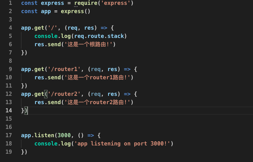Image resolution: width=253 pixels, height=162 pixels.
Task: Click the '这是一个router1路由!' string
Action: pyautogui.click(x=97, y=78)
